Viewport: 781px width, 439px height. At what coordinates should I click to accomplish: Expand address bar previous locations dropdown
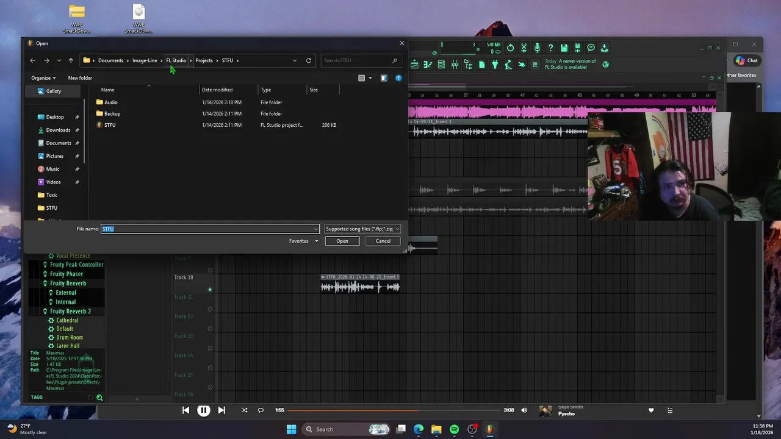point(295,60)
